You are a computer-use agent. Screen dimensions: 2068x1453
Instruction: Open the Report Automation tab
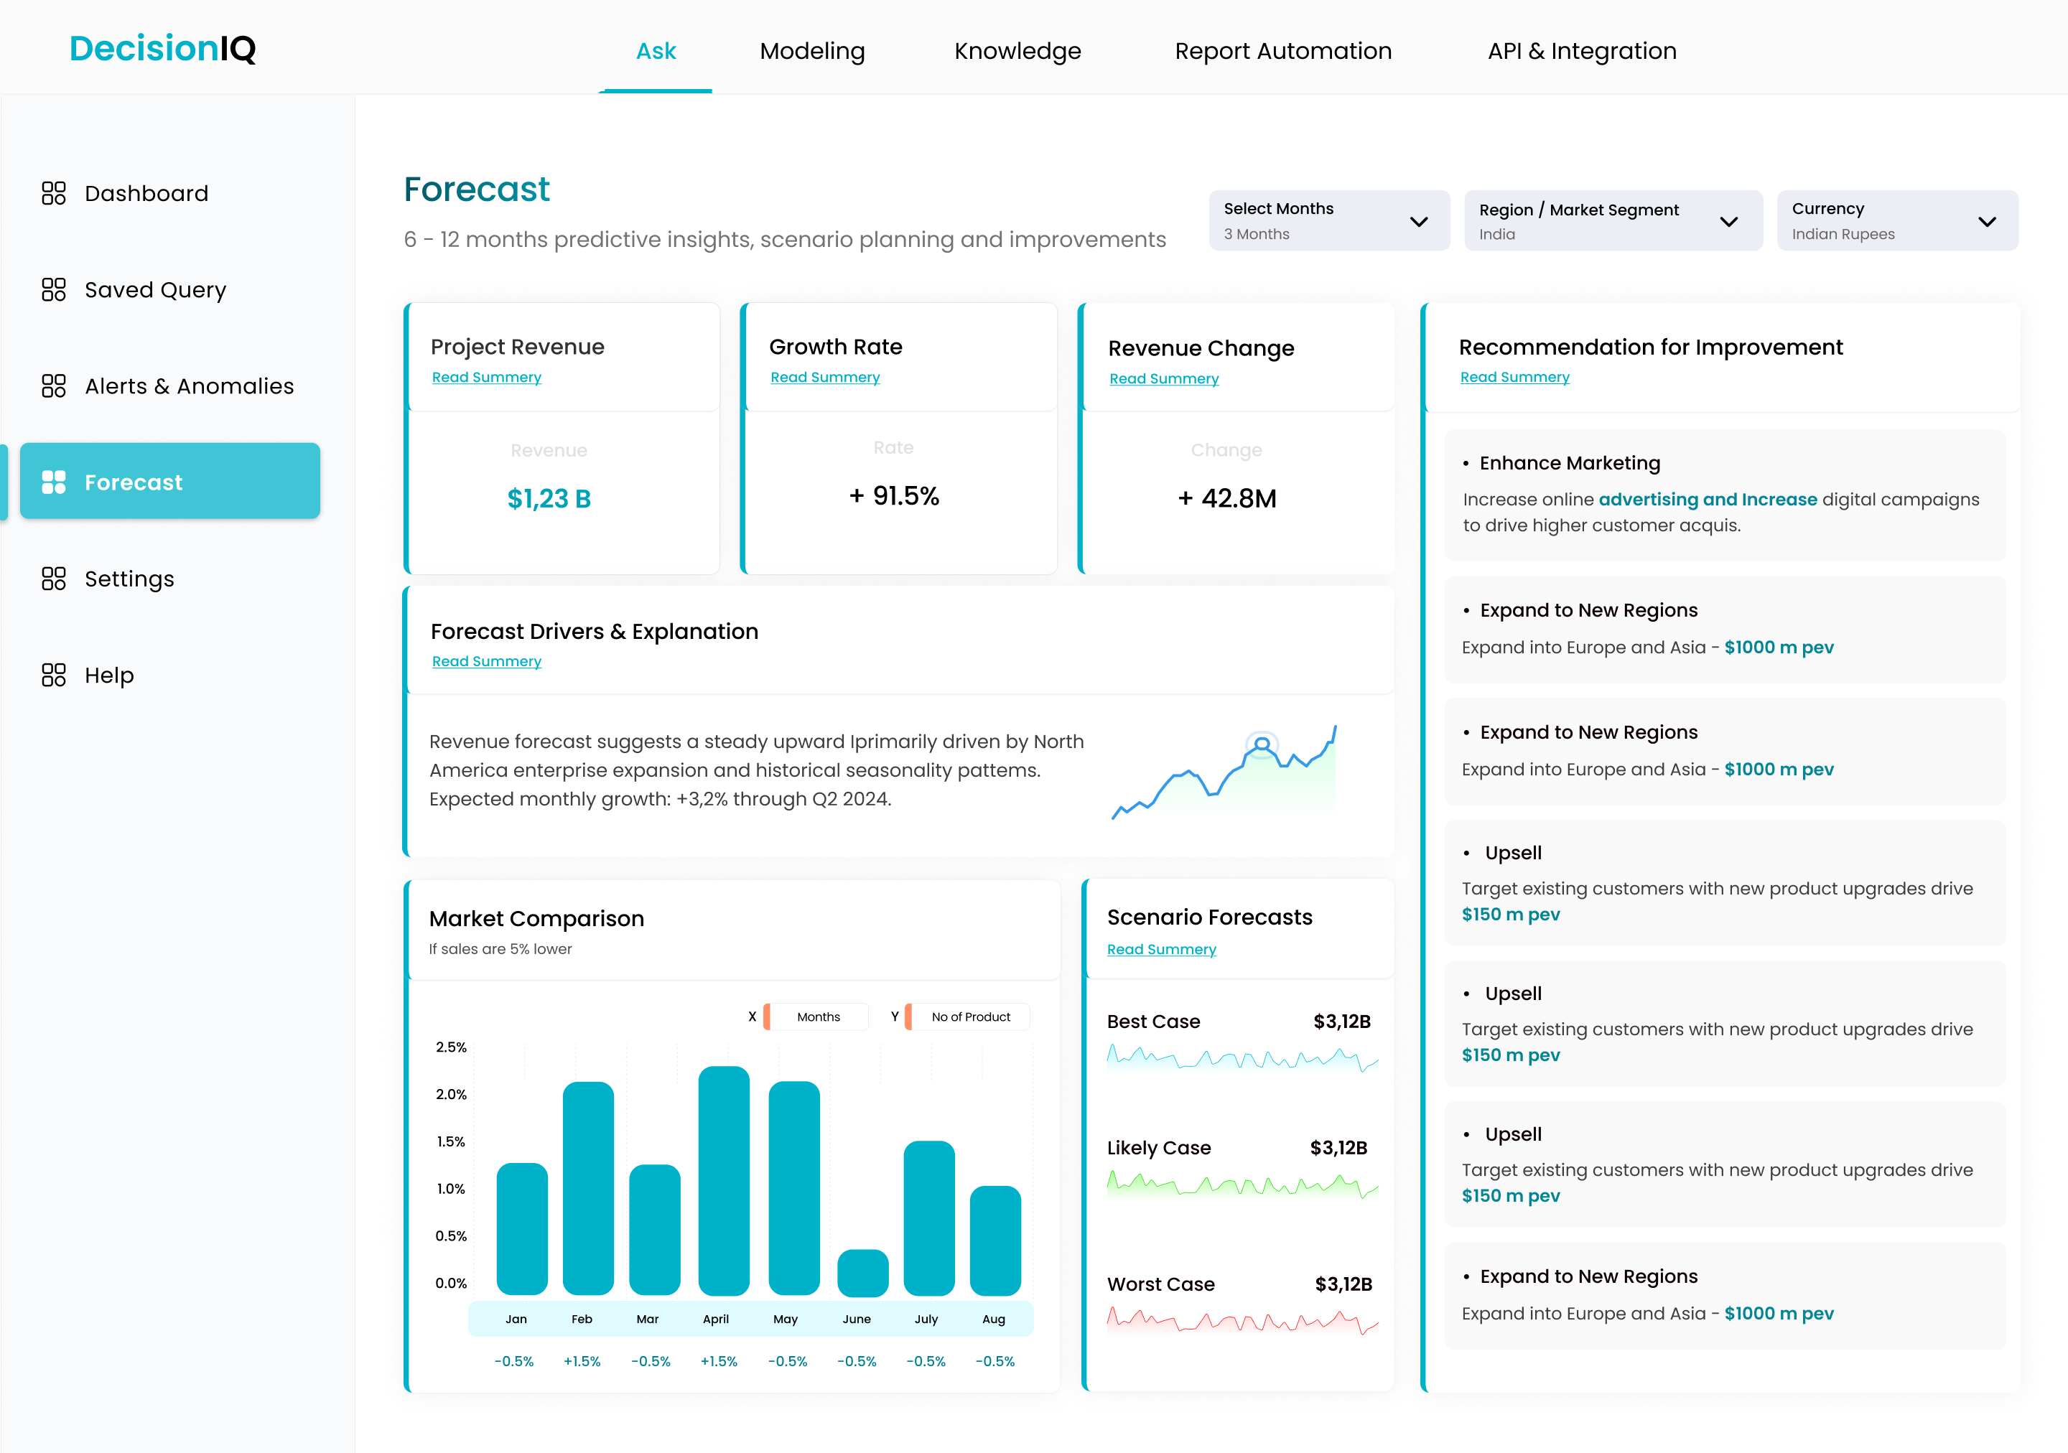coord(1282,51)
